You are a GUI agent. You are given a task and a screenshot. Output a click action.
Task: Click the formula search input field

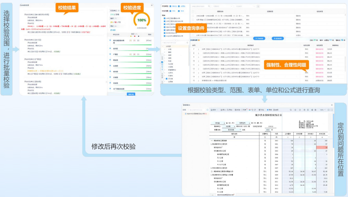coord(201,7)
